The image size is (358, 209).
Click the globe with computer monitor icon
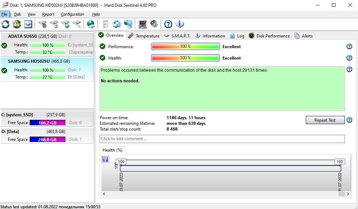(128, 24)
